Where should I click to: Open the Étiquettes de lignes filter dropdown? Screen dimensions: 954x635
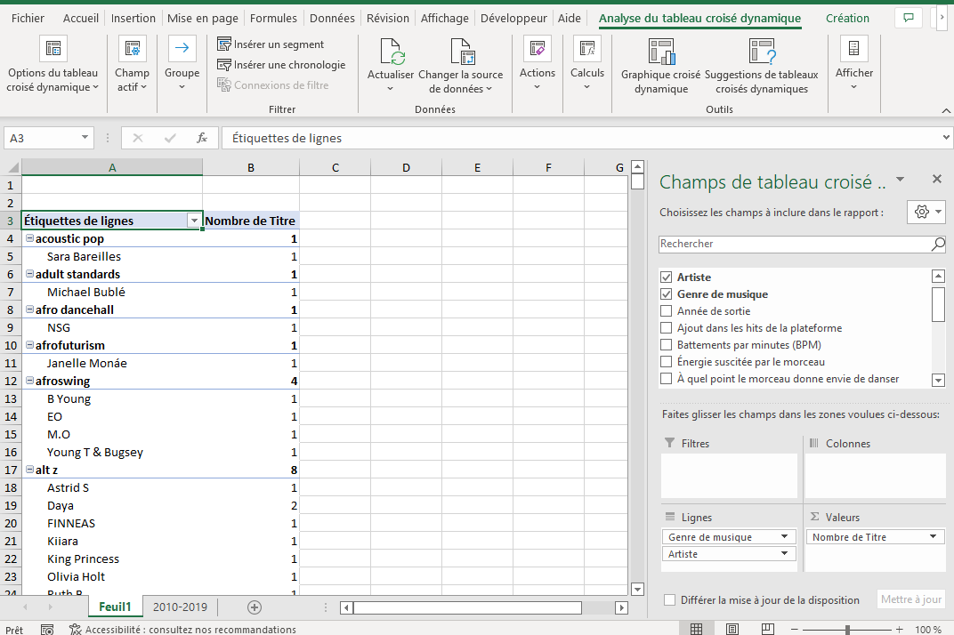coord(194,221)
